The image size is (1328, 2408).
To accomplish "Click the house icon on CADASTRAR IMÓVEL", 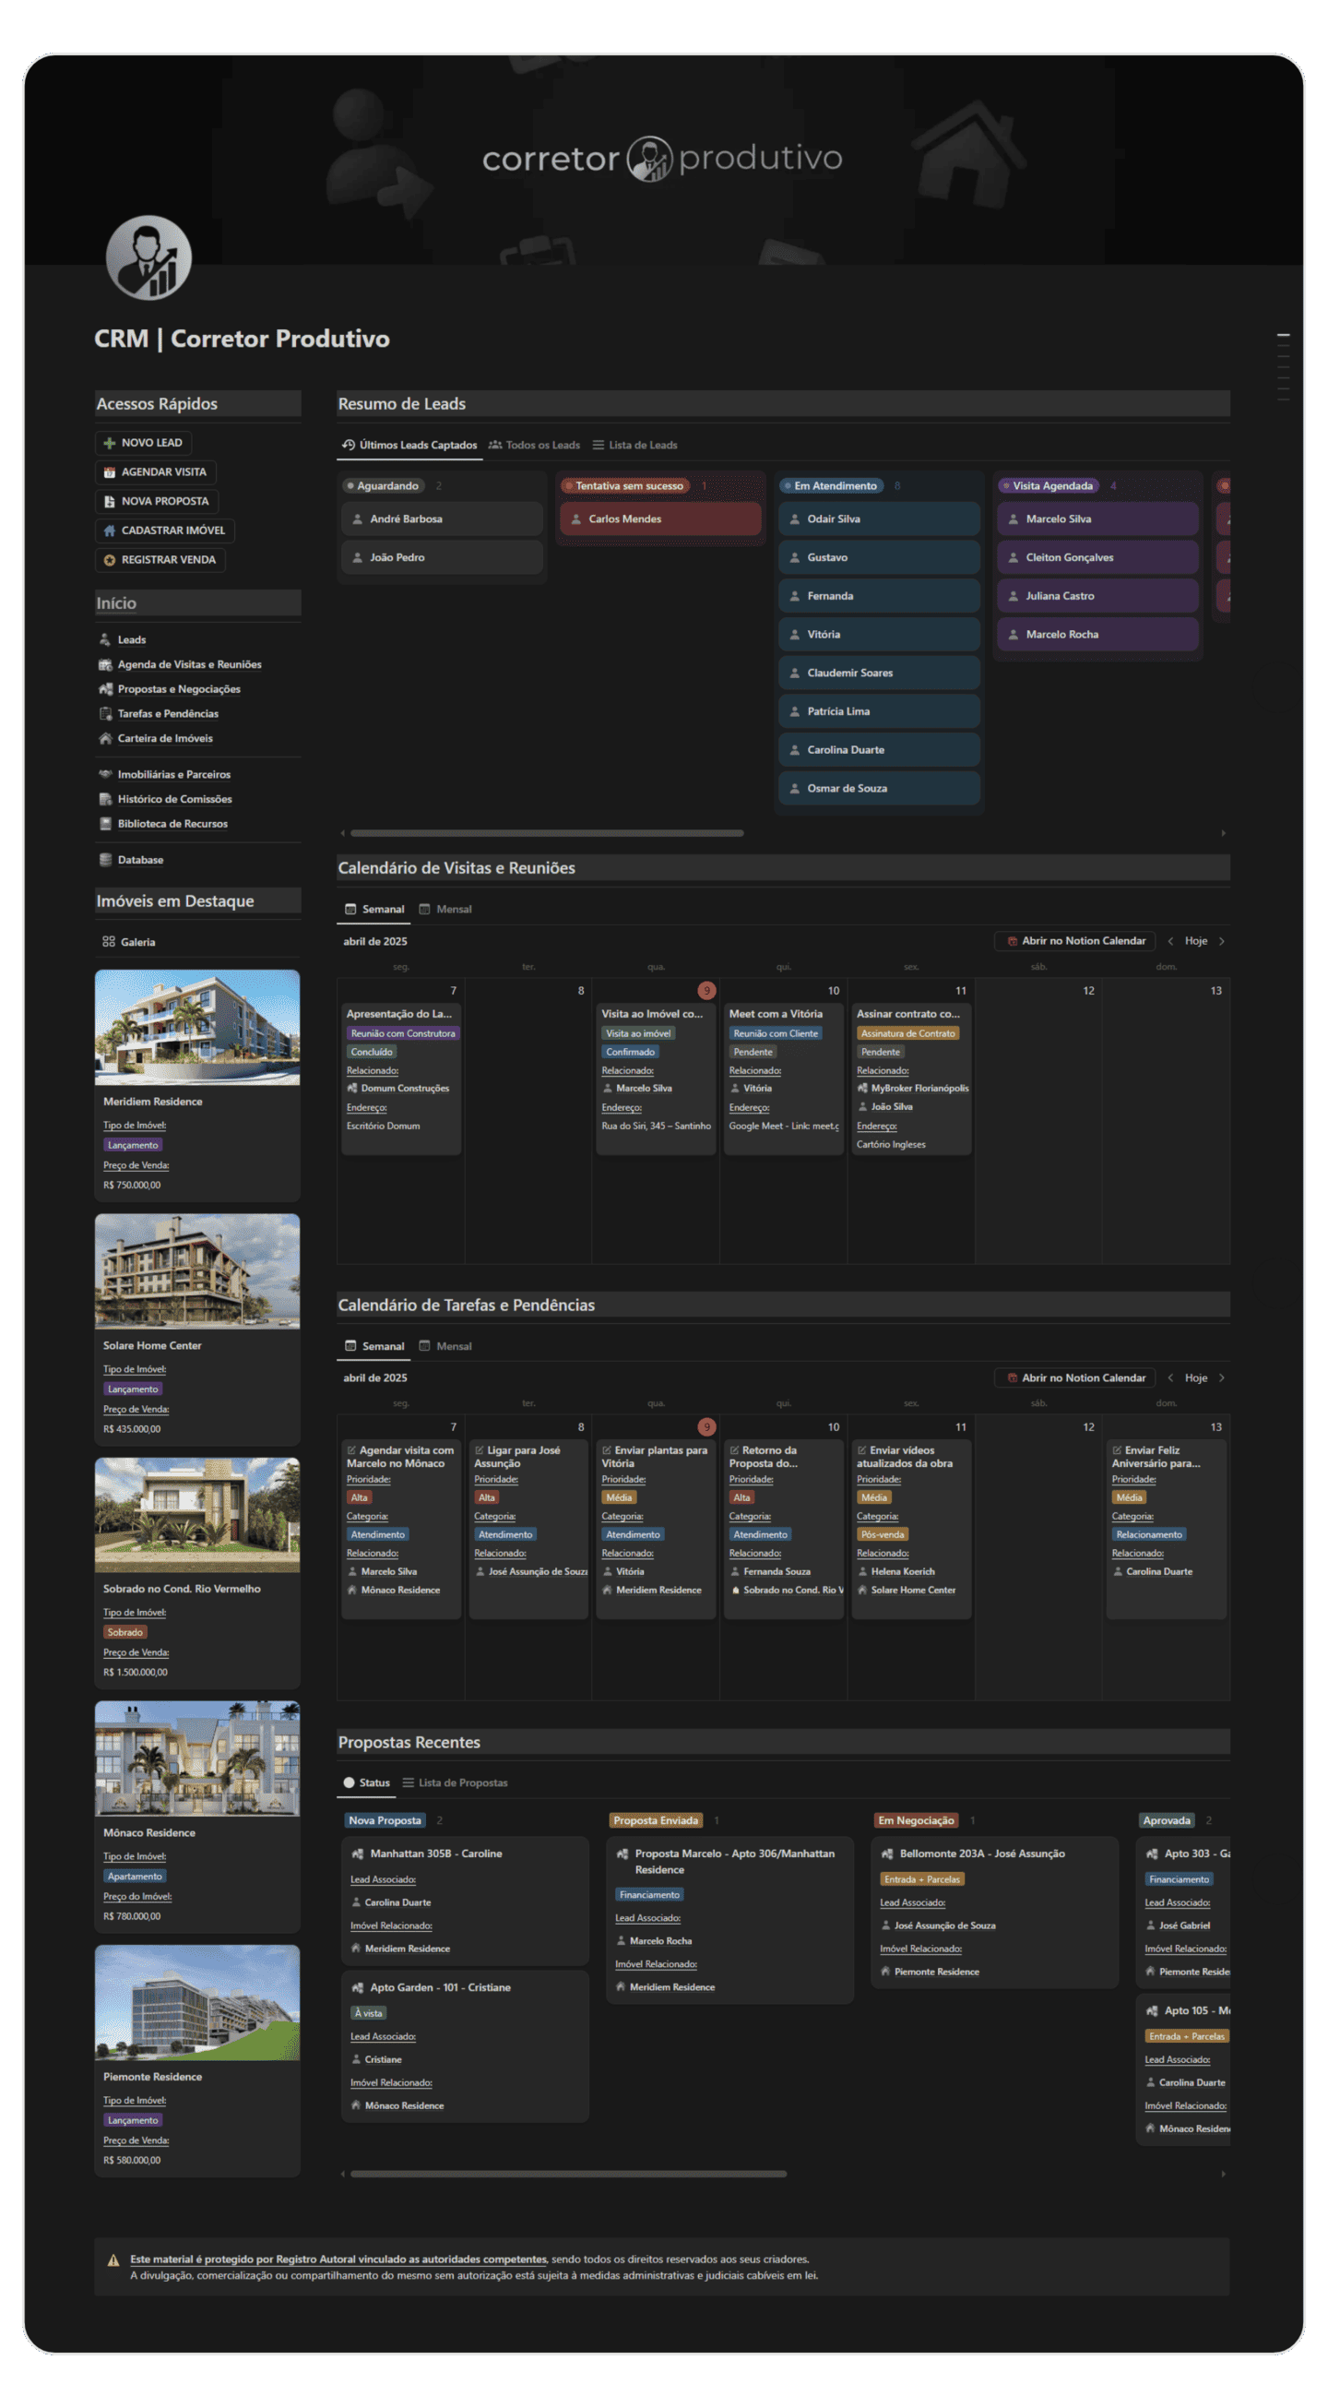I will pos(110,530).
